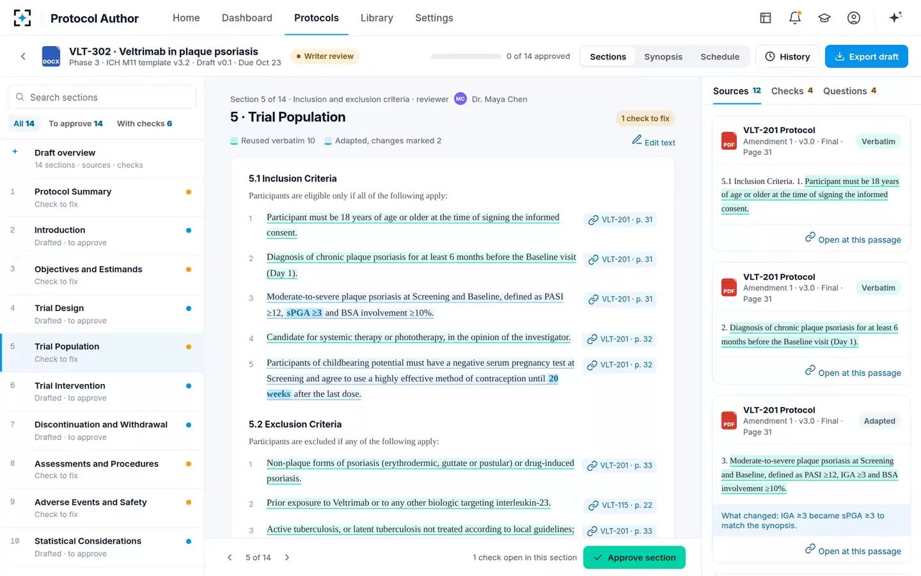Click orange status dot for Protocol Summary
The image size is (921, 576).
point(189,192)
